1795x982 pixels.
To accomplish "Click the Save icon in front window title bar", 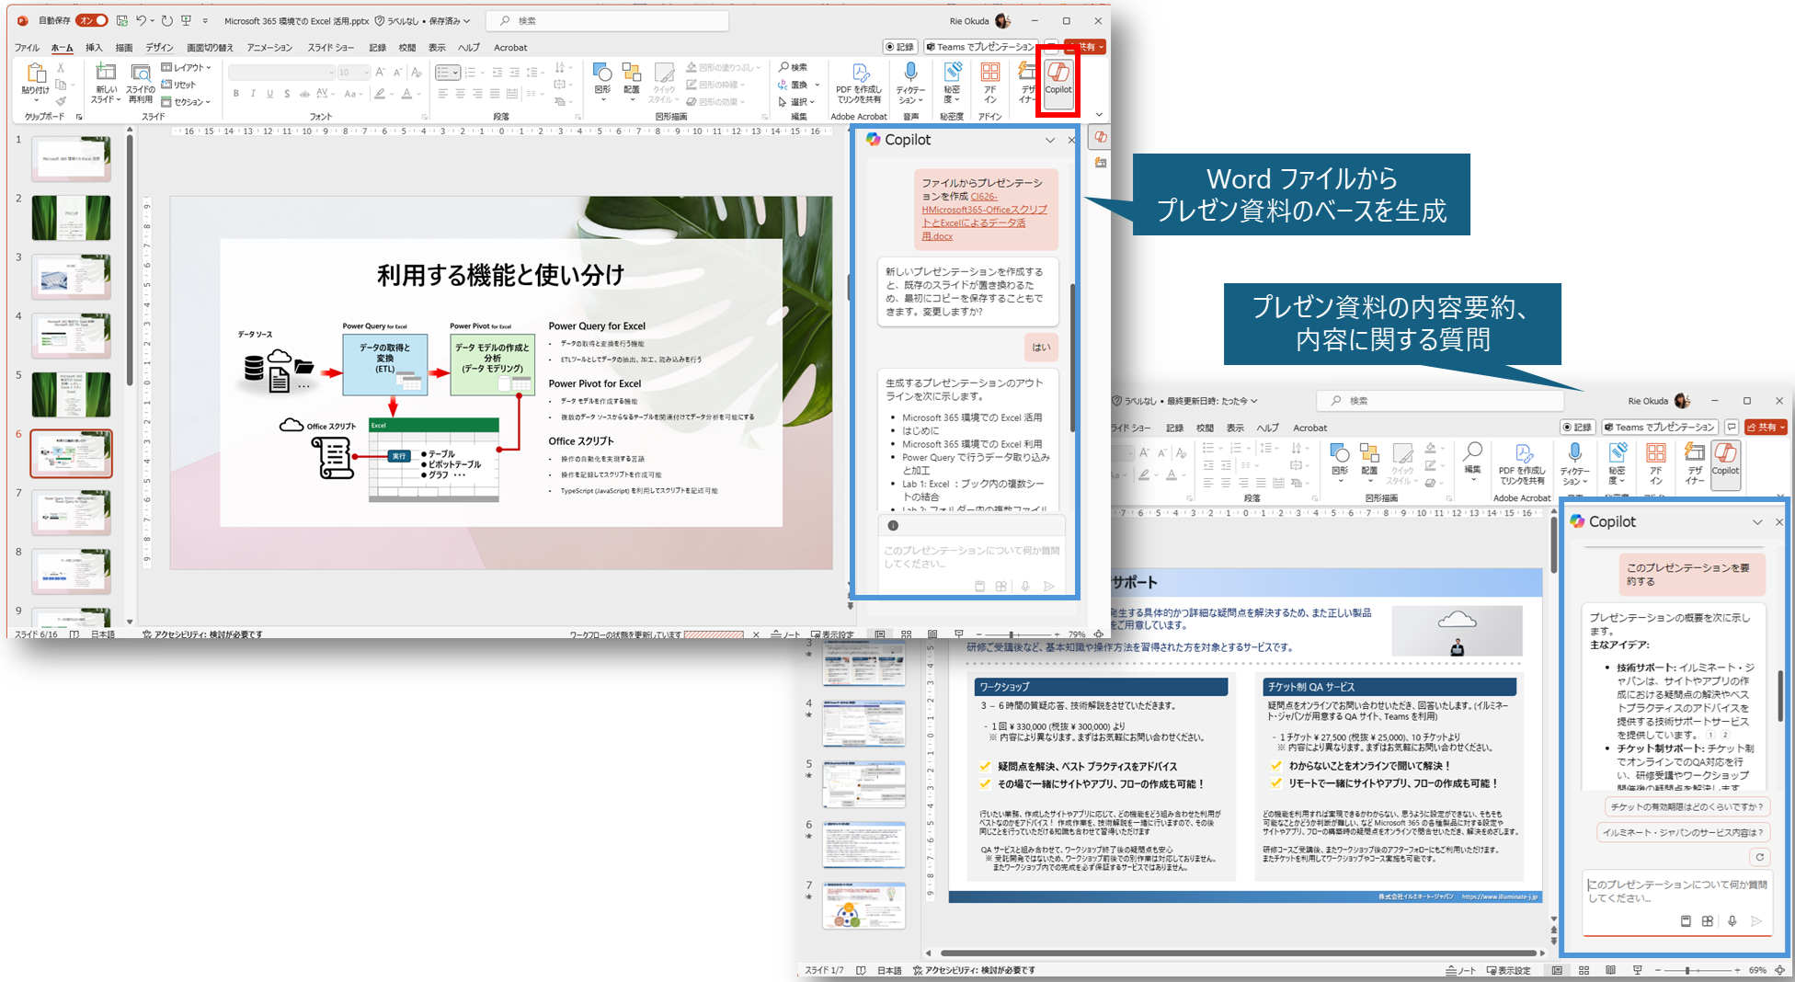I will pos(121,20).
